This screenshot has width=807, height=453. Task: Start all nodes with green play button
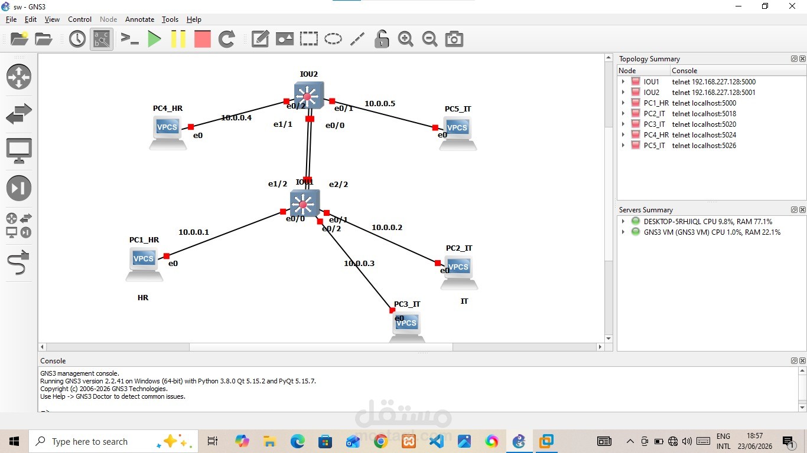(154, 40)
